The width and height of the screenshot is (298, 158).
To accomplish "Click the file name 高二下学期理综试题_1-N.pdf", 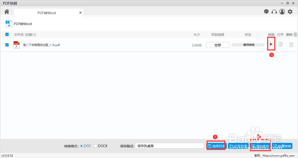I will point(41,45).
